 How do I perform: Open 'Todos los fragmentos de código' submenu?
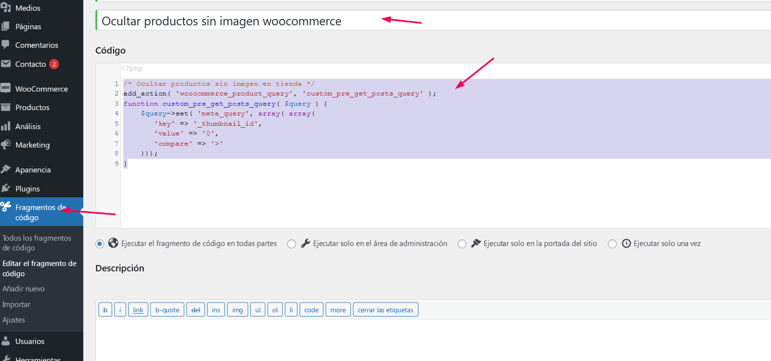[37, 243]
